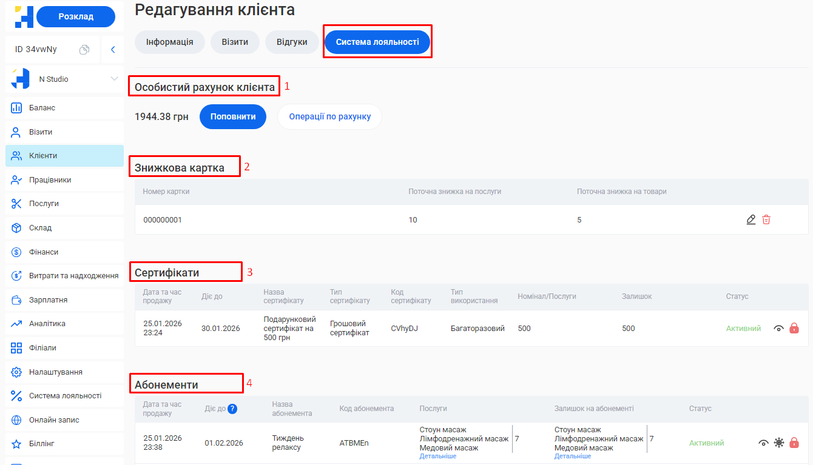813x465 pixels.
Task: Click the lock icon on the certificate row
Action: (x=794, y=328)
